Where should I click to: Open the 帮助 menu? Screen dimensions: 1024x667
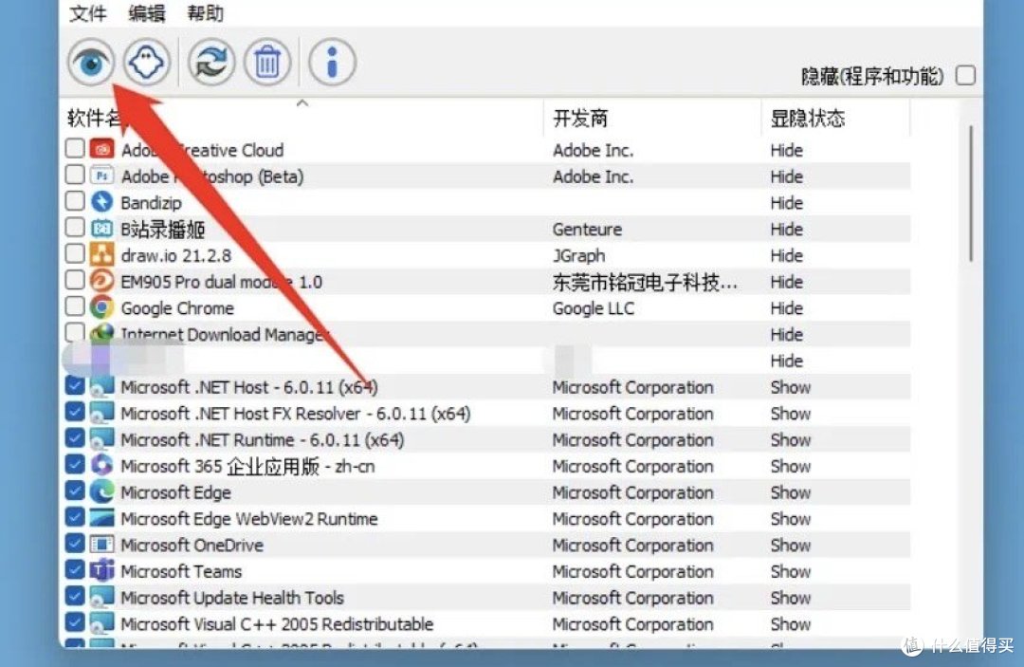click(205, 13)
